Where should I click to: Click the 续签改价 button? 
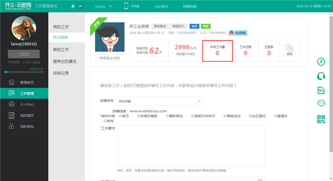178,26
